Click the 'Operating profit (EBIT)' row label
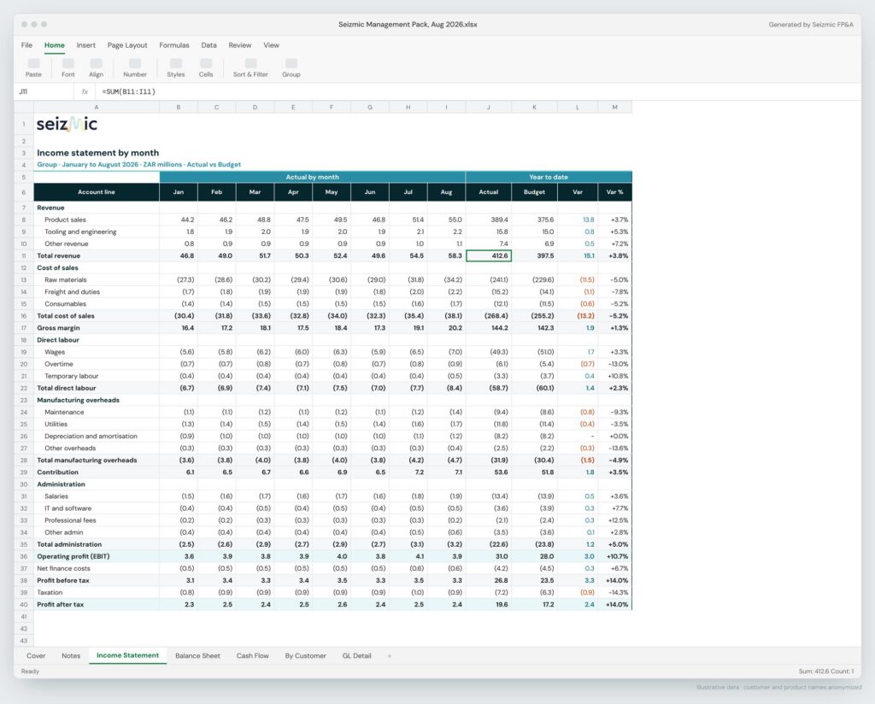The height and width of the screenshot is (704, 875). pyautogui.click(x=73, y=557)
